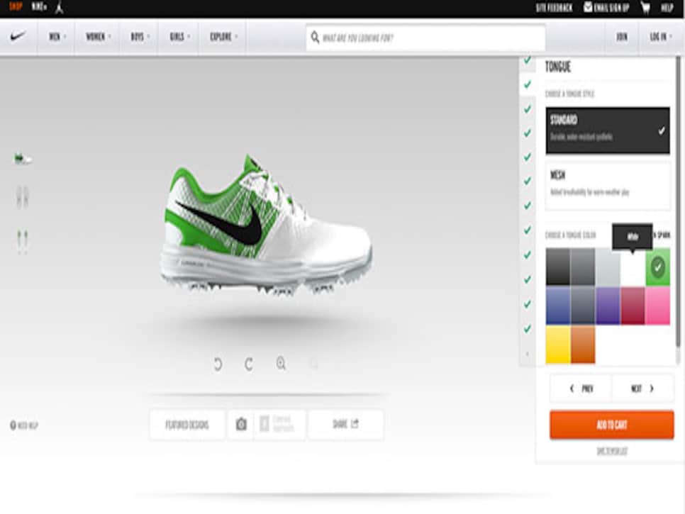The width and height of the screenshot is (685, 514).
Task: Pick the selected green tongue color swatch
Action: tap(658, 267)
